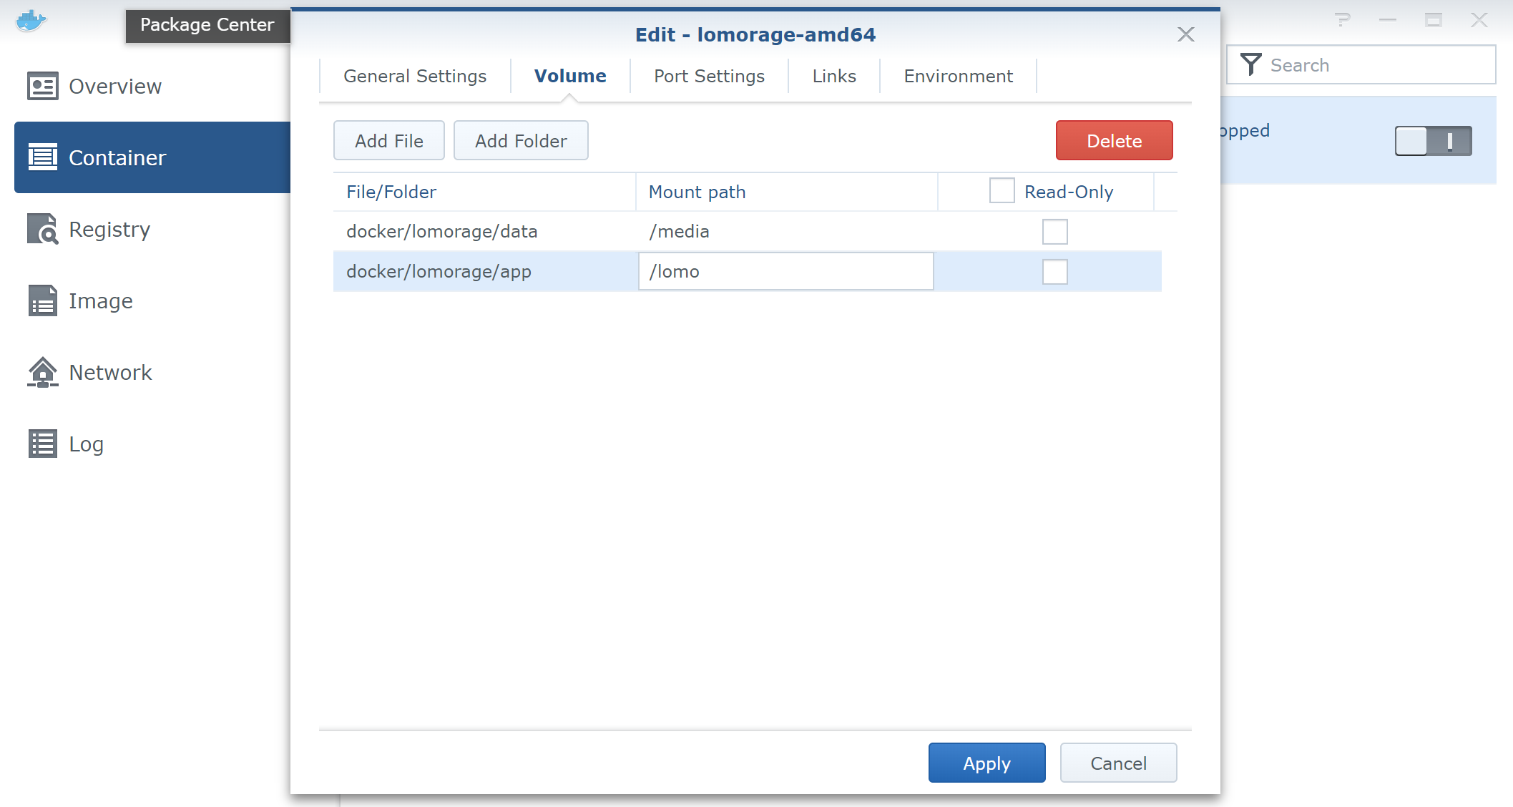
Task: Maximize the Docker window
Action: pos(1433,20)
